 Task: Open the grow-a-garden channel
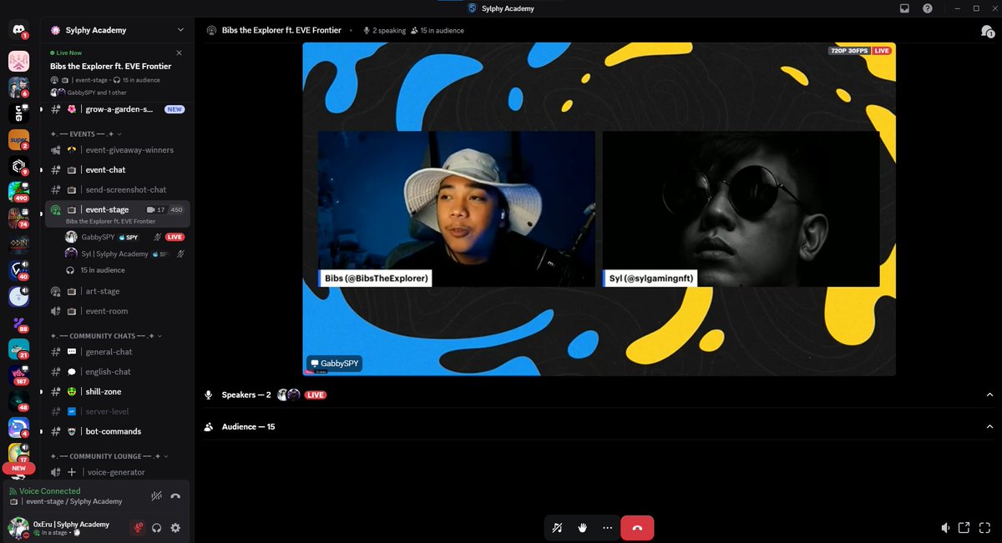(x=118, y=109)
